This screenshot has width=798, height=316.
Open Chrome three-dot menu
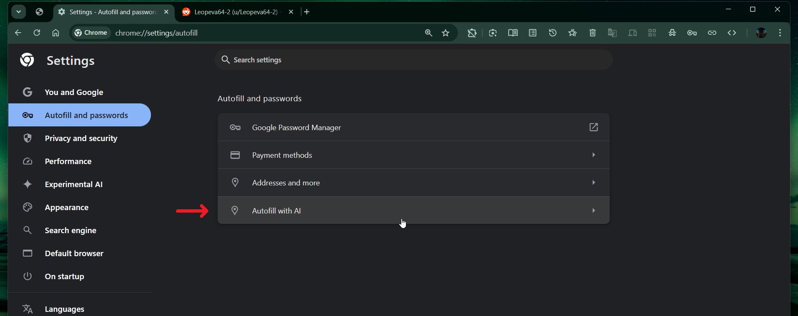tap(780, 33)
